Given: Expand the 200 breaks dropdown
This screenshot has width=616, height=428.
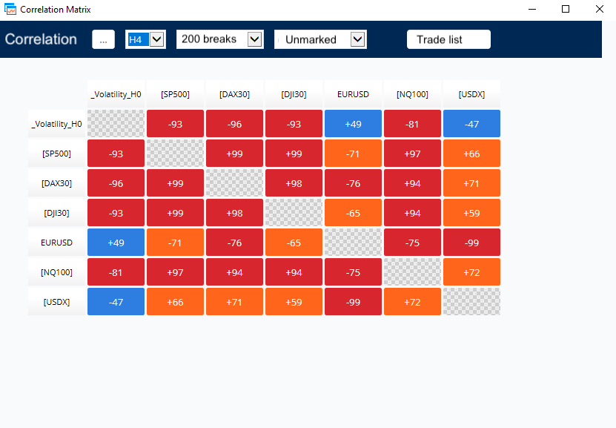Looking at the screenshot, I should click(x=220, y=39).
